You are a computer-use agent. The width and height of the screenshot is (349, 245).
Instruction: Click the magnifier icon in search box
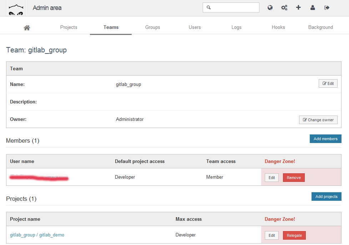(208, 7)
